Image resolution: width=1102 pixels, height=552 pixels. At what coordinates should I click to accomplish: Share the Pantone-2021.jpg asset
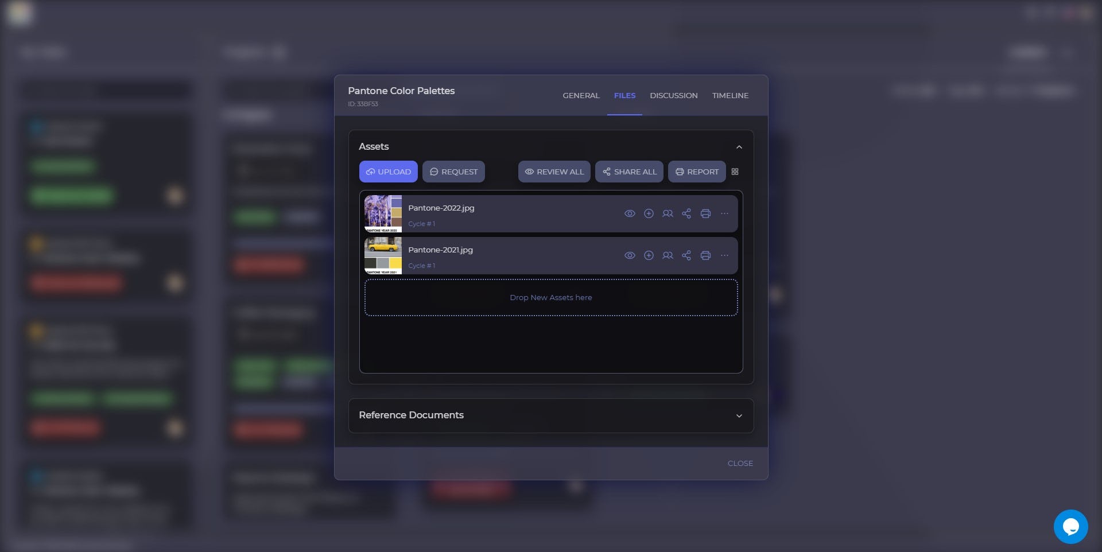686,255
